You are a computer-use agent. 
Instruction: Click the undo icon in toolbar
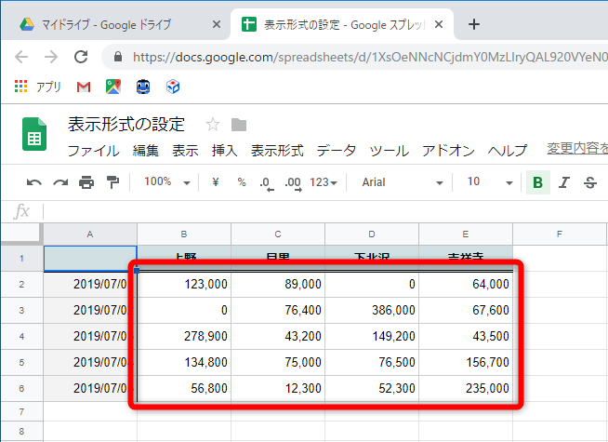click(x=34, y=182)
